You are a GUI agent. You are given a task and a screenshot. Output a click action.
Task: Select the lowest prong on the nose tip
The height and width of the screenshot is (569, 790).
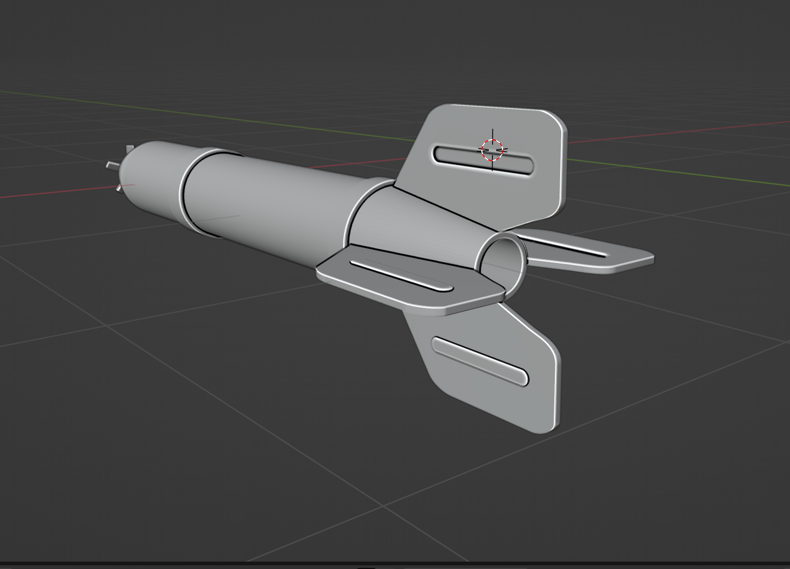point(118,187)
